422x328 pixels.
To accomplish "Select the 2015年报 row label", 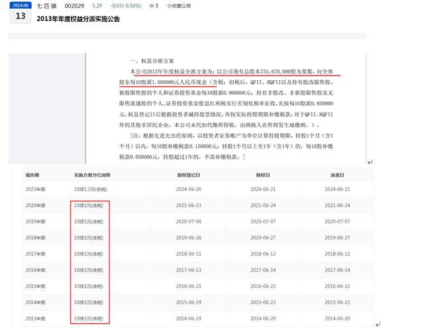I will point(35,286).
